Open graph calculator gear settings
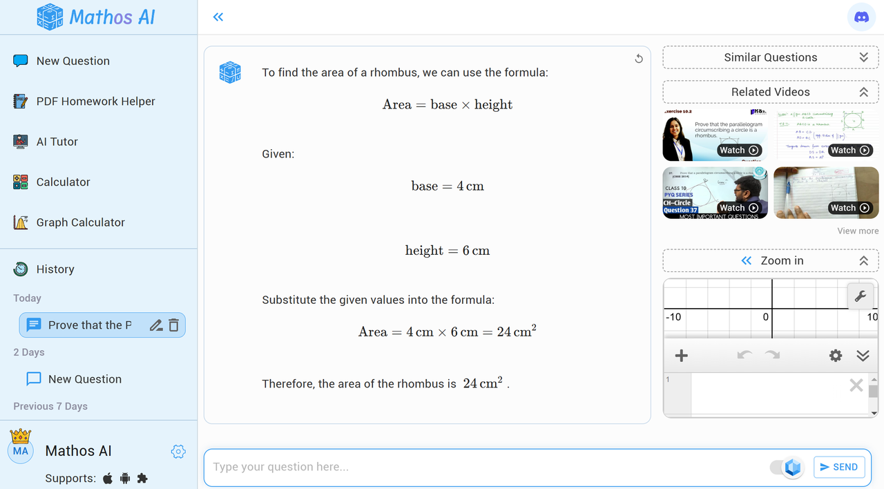Viewport: 884px width, 489px height. pyautogui.click(x=836, y=356)
